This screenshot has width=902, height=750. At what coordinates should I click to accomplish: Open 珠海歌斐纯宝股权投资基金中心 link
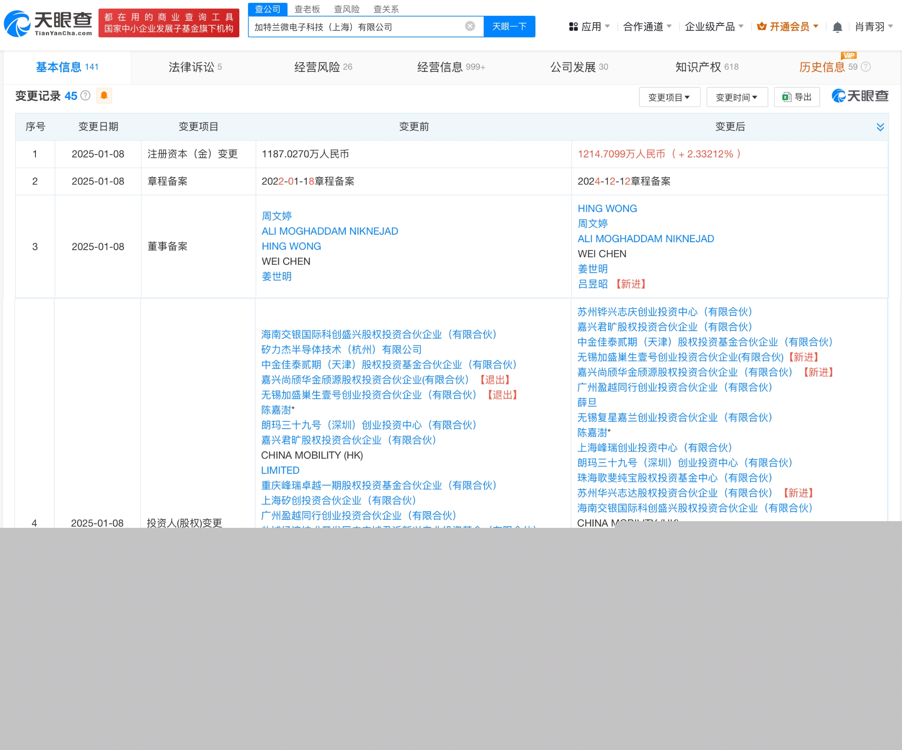click(675, 478)
